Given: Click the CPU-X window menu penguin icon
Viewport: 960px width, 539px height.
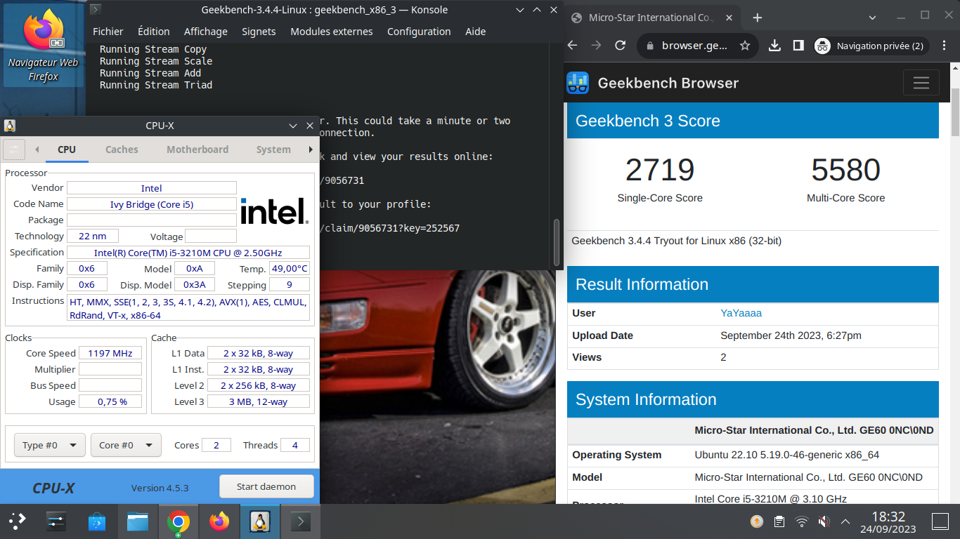Looking at the screenshot, I should (x=10, y=126).
